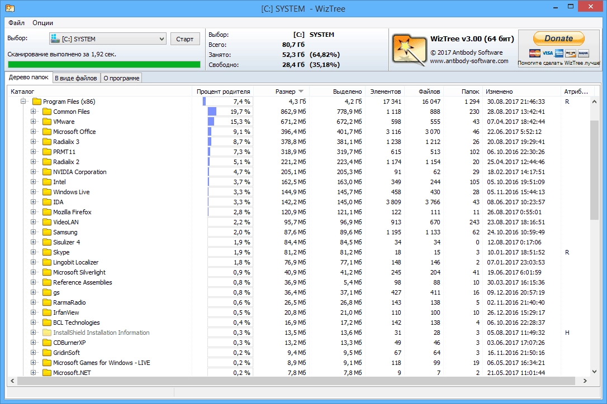Image resolution: width=607 pixels, height=404 pixels.
Task: Expand the Lingobit Localizer folder node
Action: (34, 262)
